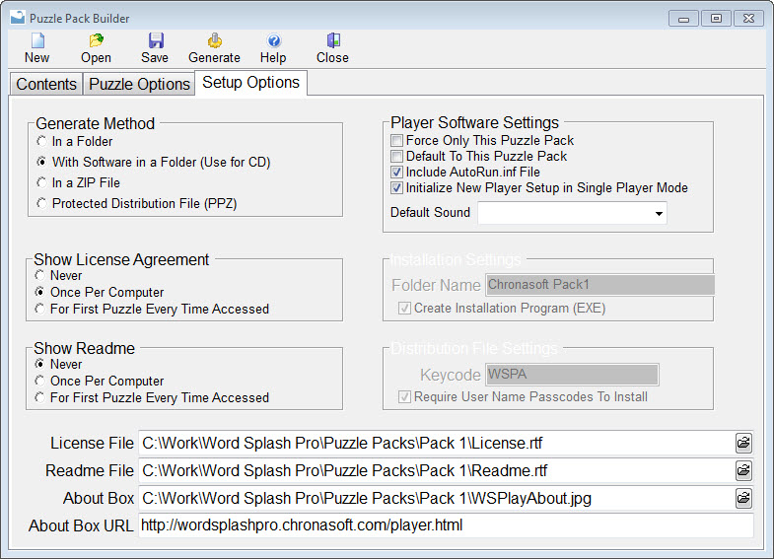The height and width of the screenshot is (559, 774).
Task: Save the puzzle pack using Save icon
Action: tap(155, 41)
